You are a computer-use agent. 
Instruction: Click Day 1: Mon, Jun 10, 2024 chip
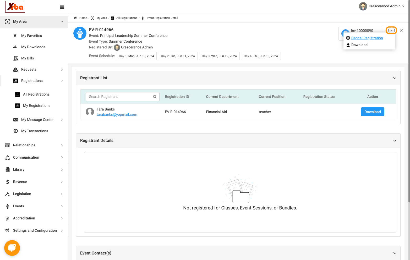136,56
